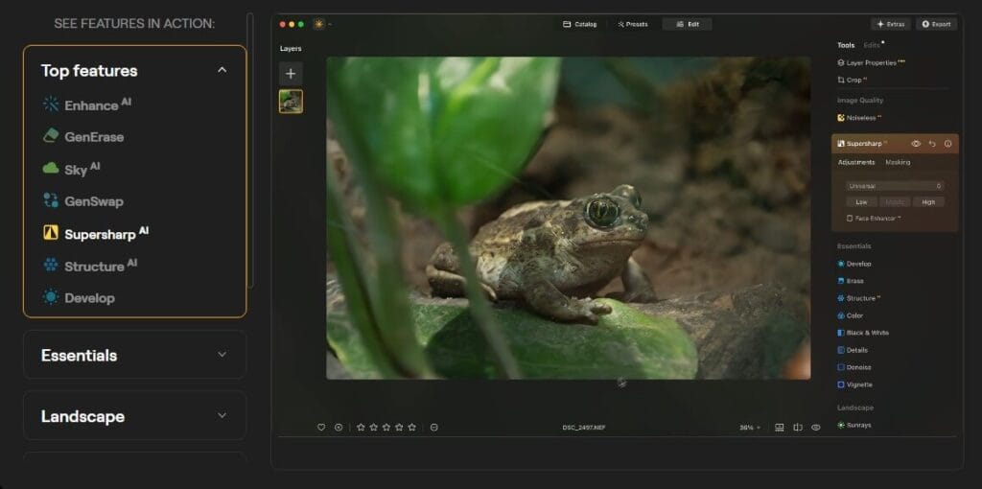Screen dimensions: 982x489
Task: Switch to the Masking tab in Supersharp
Action: pos(898,163)
